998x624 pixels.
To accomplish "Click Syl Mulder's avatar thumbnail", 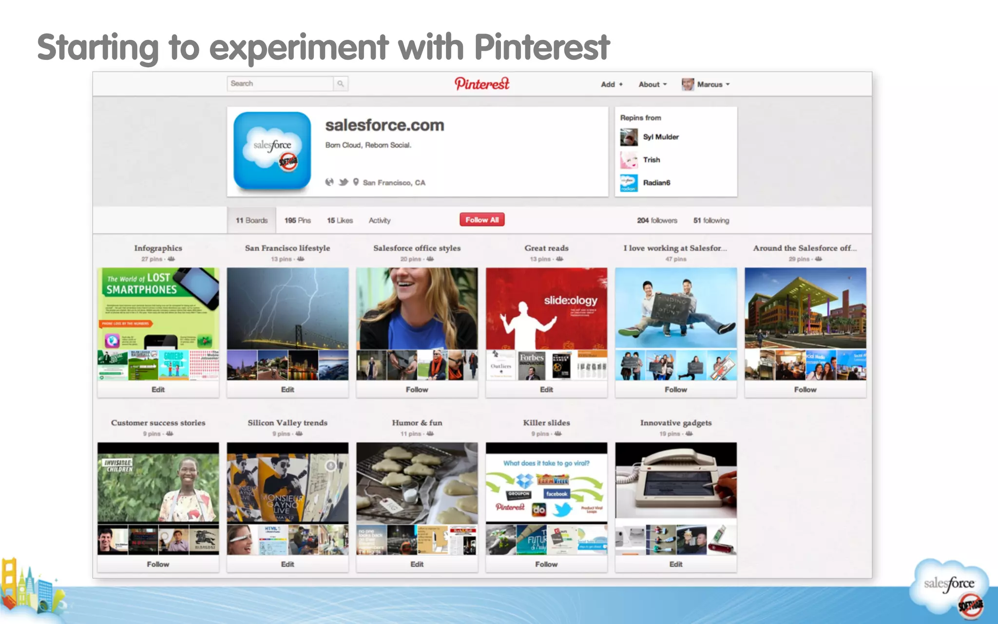I will 629,137.
